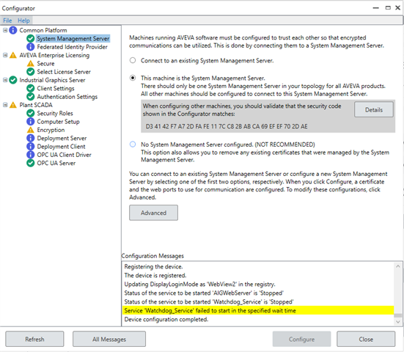Screen dimensions: 404x352
Task: Click the green check icon beside Select License Server
Action: [30, 72]
